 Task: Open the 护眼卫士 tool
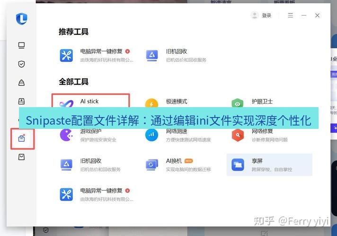tap(262, 101)
